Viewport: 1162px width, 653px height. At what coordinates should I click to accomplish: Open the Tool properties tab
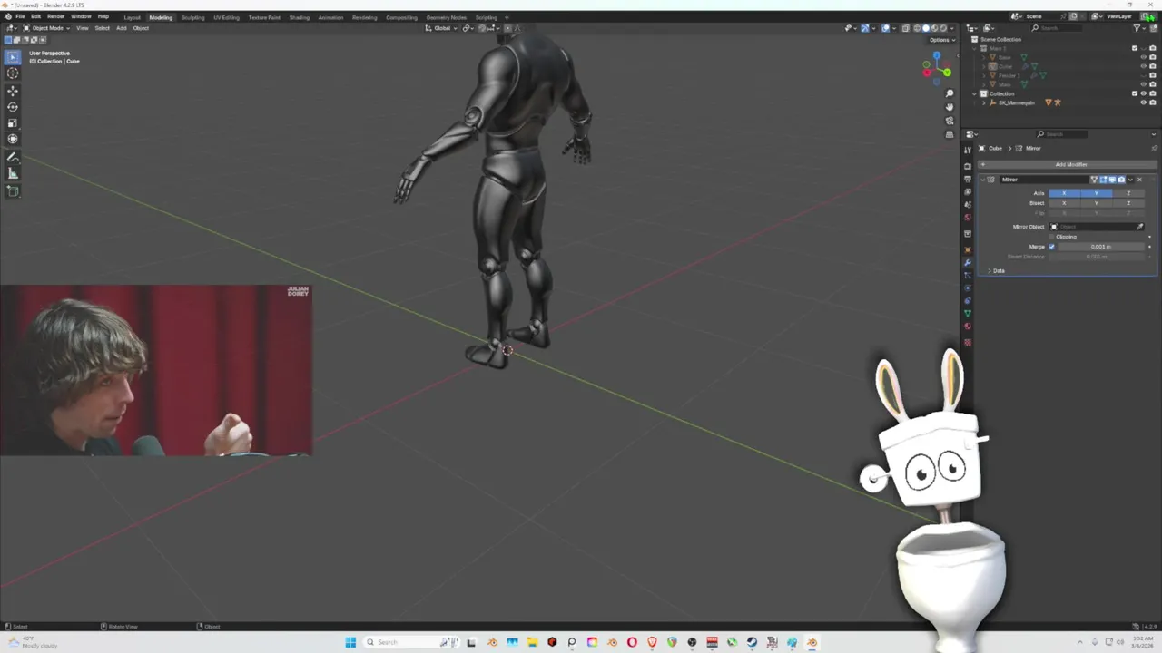[x=968, y=150]
